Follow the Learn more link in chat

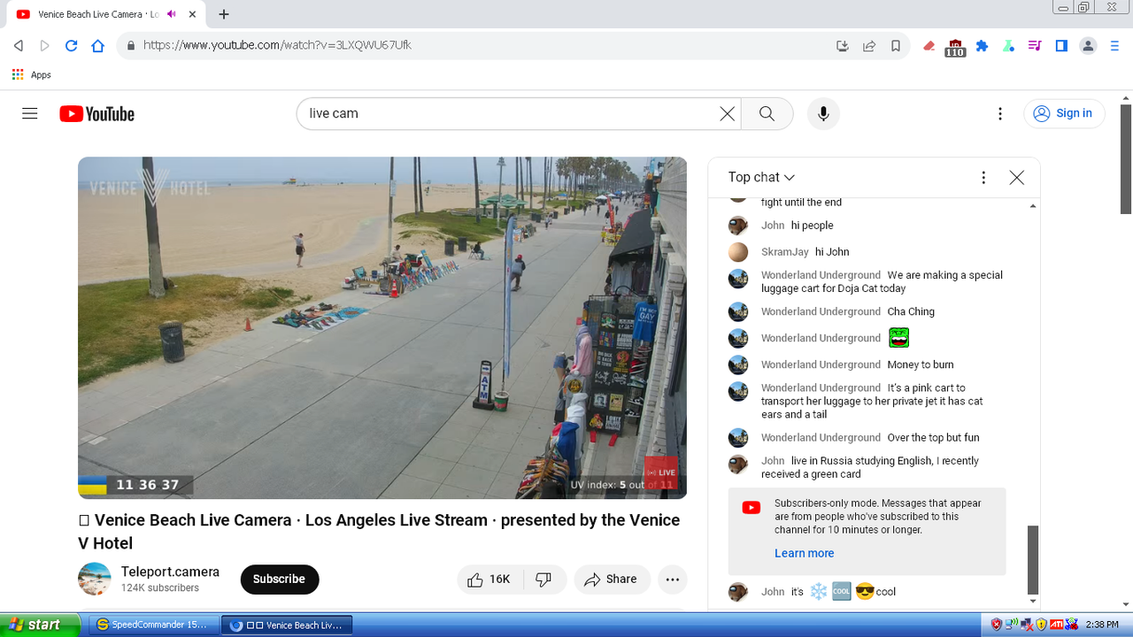point(804,553)
